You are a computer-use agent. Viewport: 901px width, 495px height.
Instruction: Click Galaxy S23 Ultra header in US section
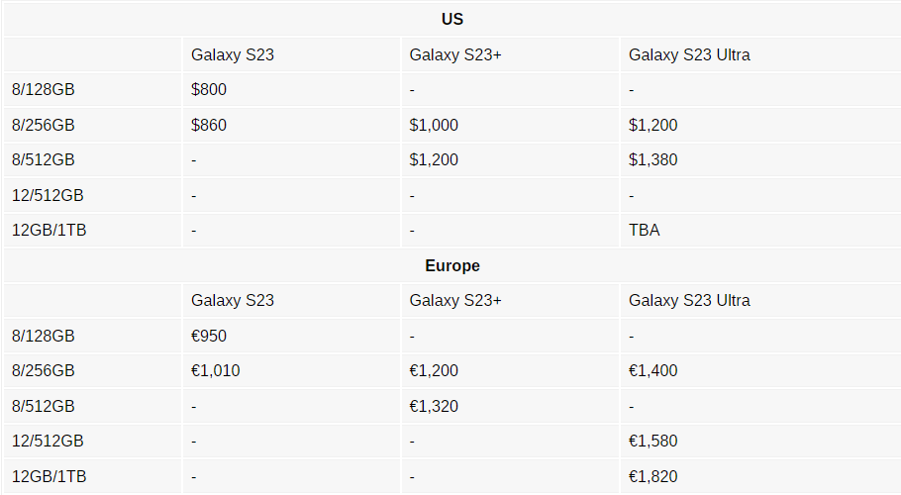point(689,55)
